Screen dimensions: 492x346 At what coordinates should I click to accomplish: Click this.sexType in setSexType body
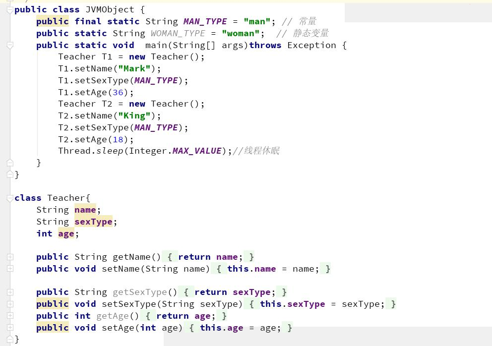point(293,304)
